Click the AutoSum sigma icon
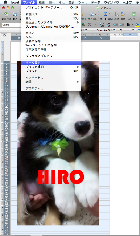The height and width of the screenshot is (236, 140). point(105,14)
